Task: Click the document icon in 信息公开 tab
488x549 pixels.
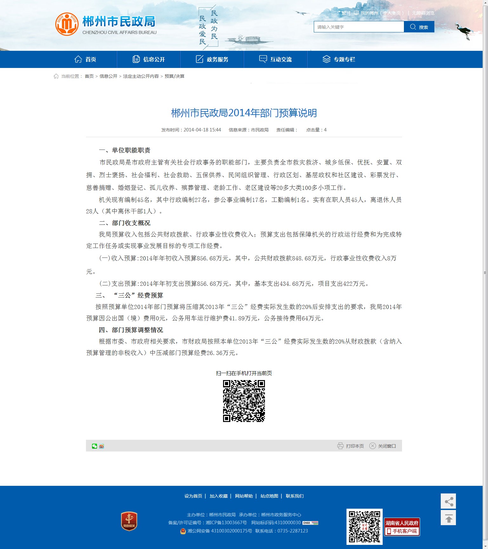Action: click(x=136, y=59)
